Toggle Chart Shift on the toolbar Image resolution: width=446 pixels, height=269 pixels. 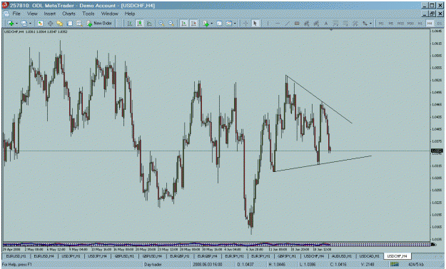(193, 24)
